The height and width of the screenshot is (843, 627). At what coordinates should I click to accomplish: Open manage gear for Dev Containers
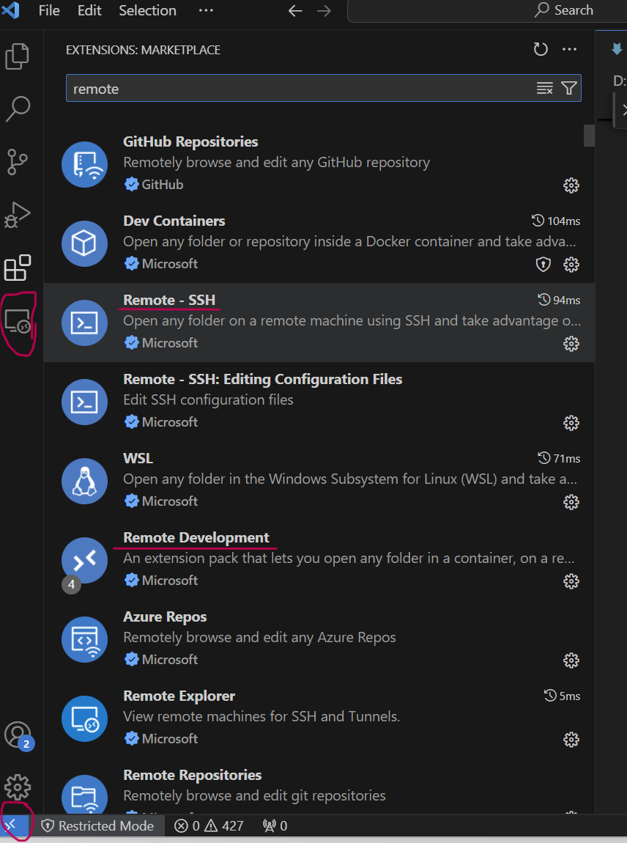point(571,265)
